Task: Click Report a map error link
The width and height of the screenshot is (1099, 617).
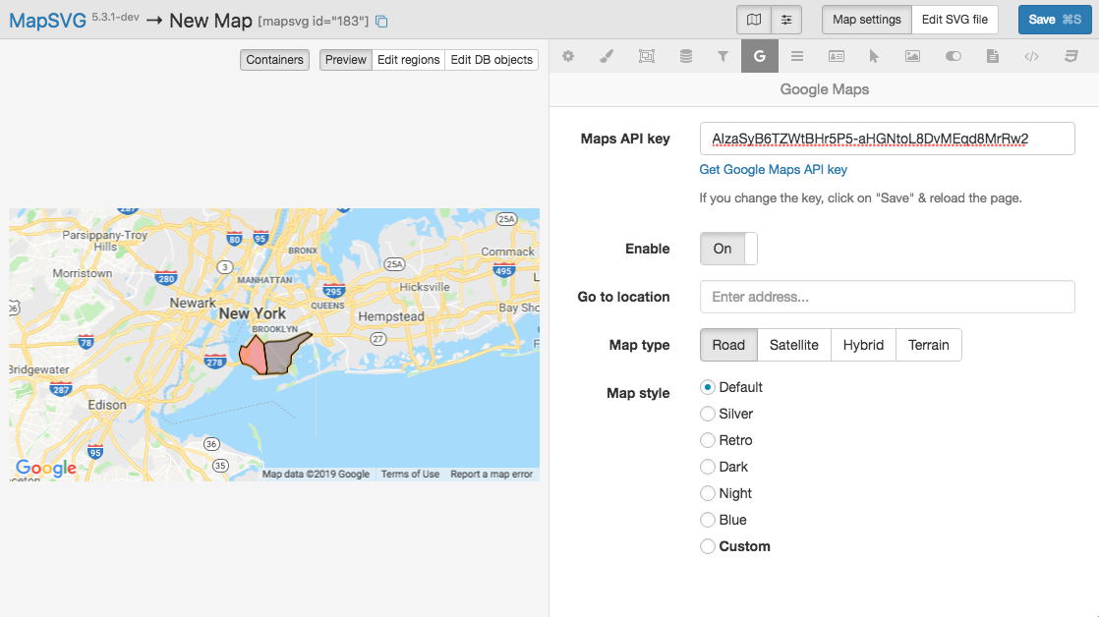Action: [x=492, y=475]
